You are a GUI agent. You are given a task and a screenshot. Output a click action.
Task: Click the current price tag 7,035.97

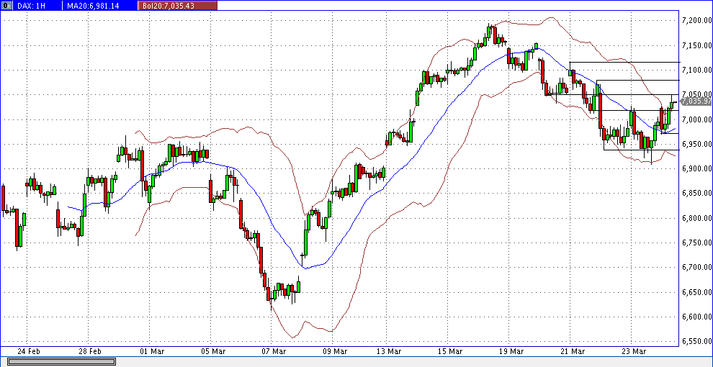click(x=696, y=101)
